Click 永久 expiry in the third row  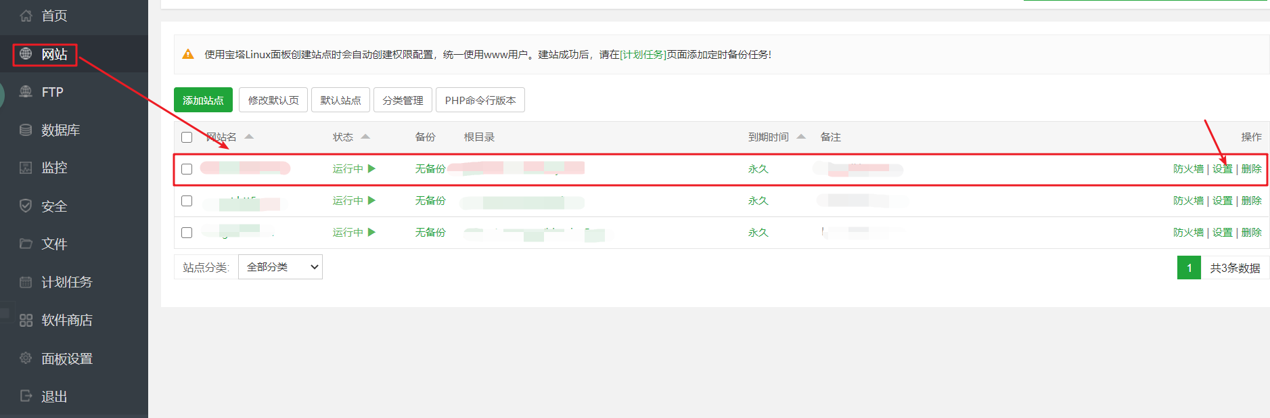(x=758, y=233)
